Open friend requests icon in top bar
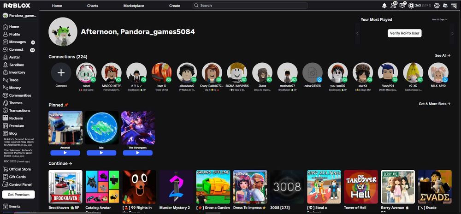The width and height of the screenshot is (461, 214). (393, 5)
